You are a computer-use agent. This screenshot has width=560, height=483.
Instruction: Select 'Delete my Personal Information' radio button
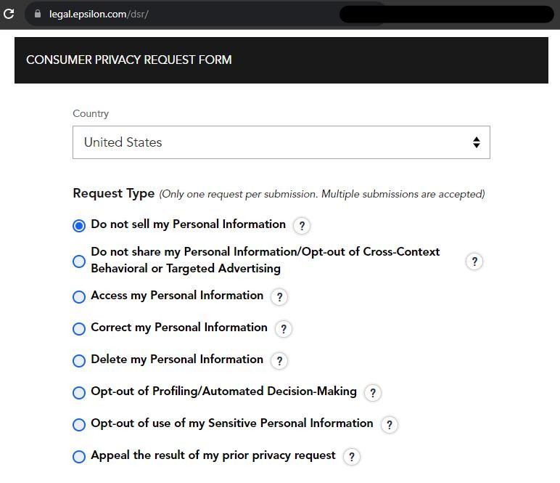point(79,361)
